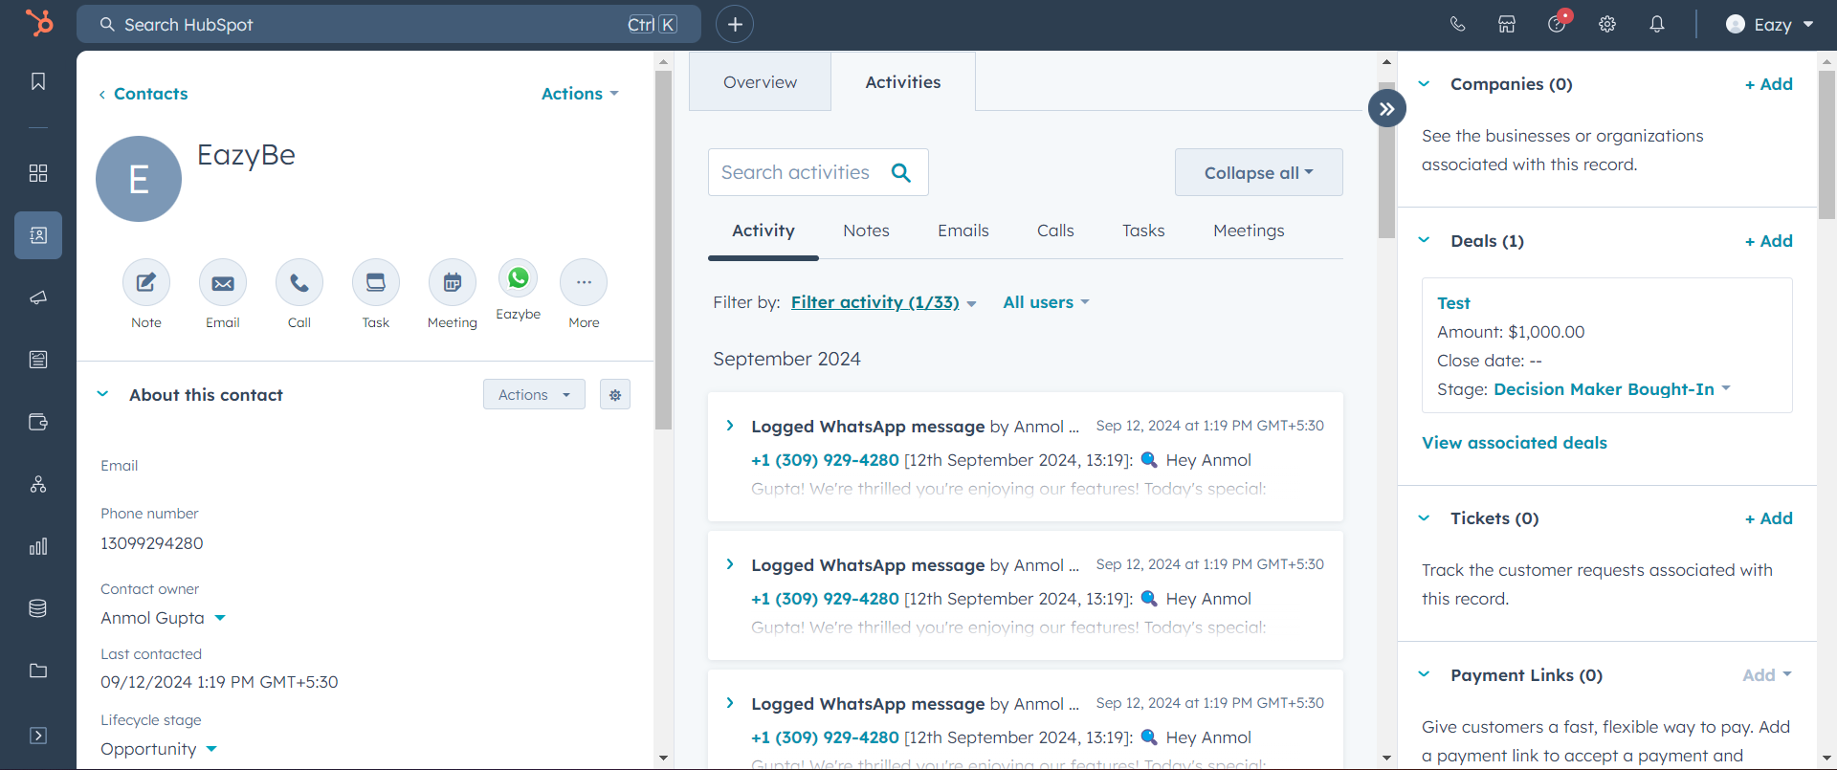Add a new ticket

point(1769,518)
